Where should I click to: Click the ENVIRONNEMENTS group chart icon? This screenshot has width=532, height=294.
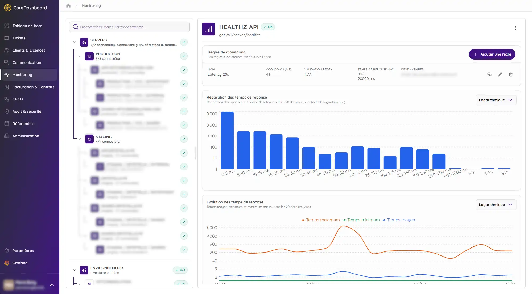pos(84,270)
